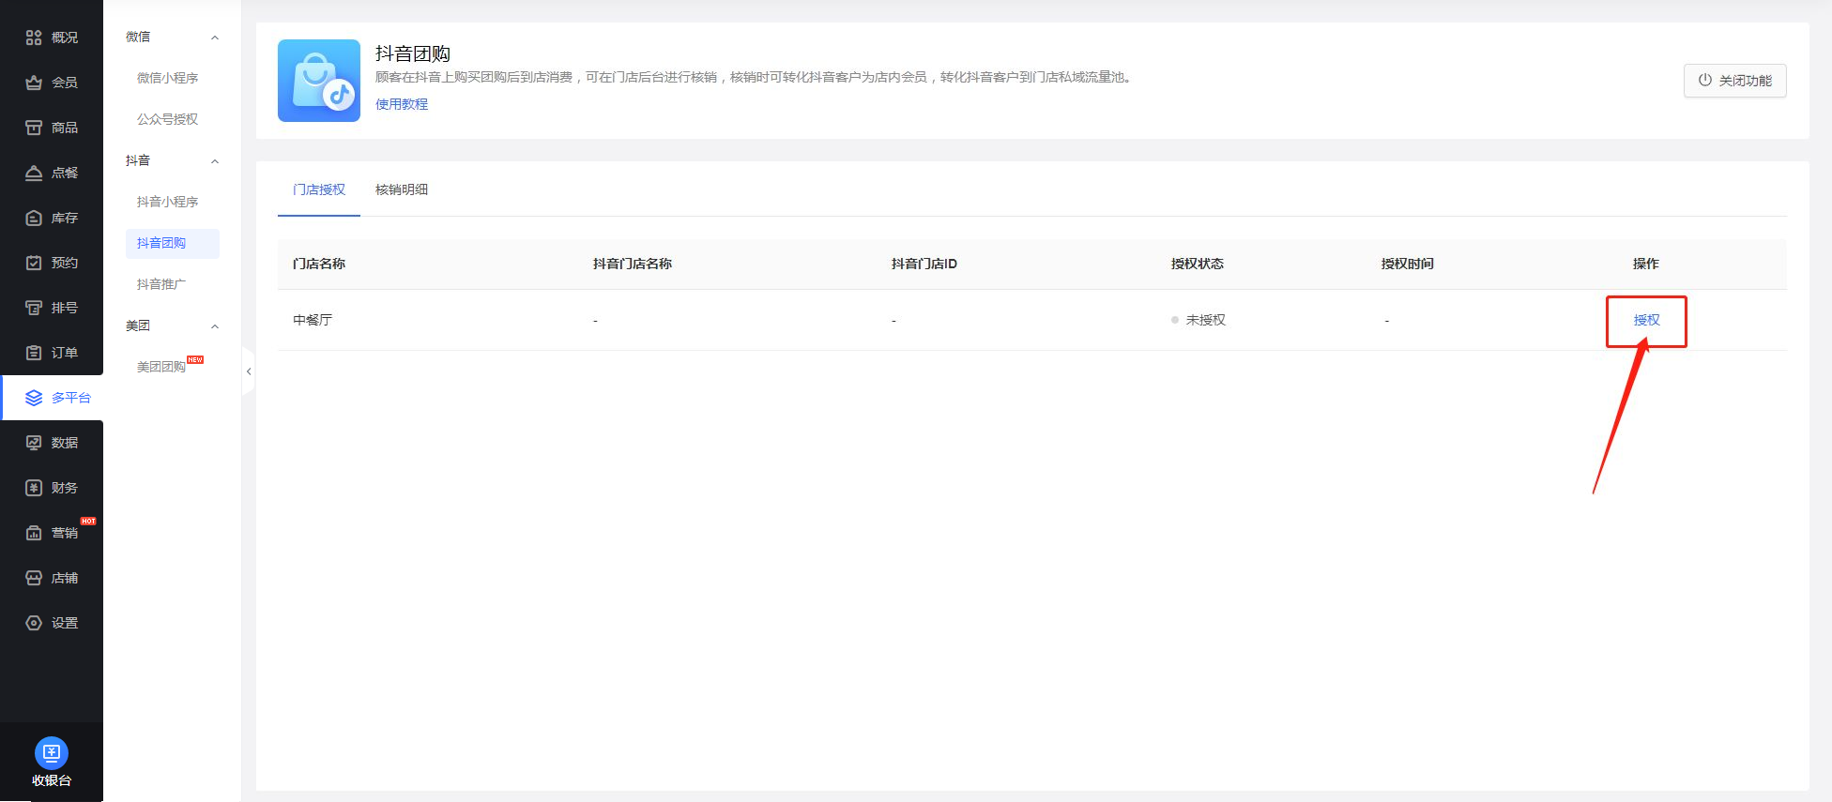The width and height of the screenshot is (1832, 802).
Task: Click the 会员 crown icon
Action: click(x=34, y=83)
